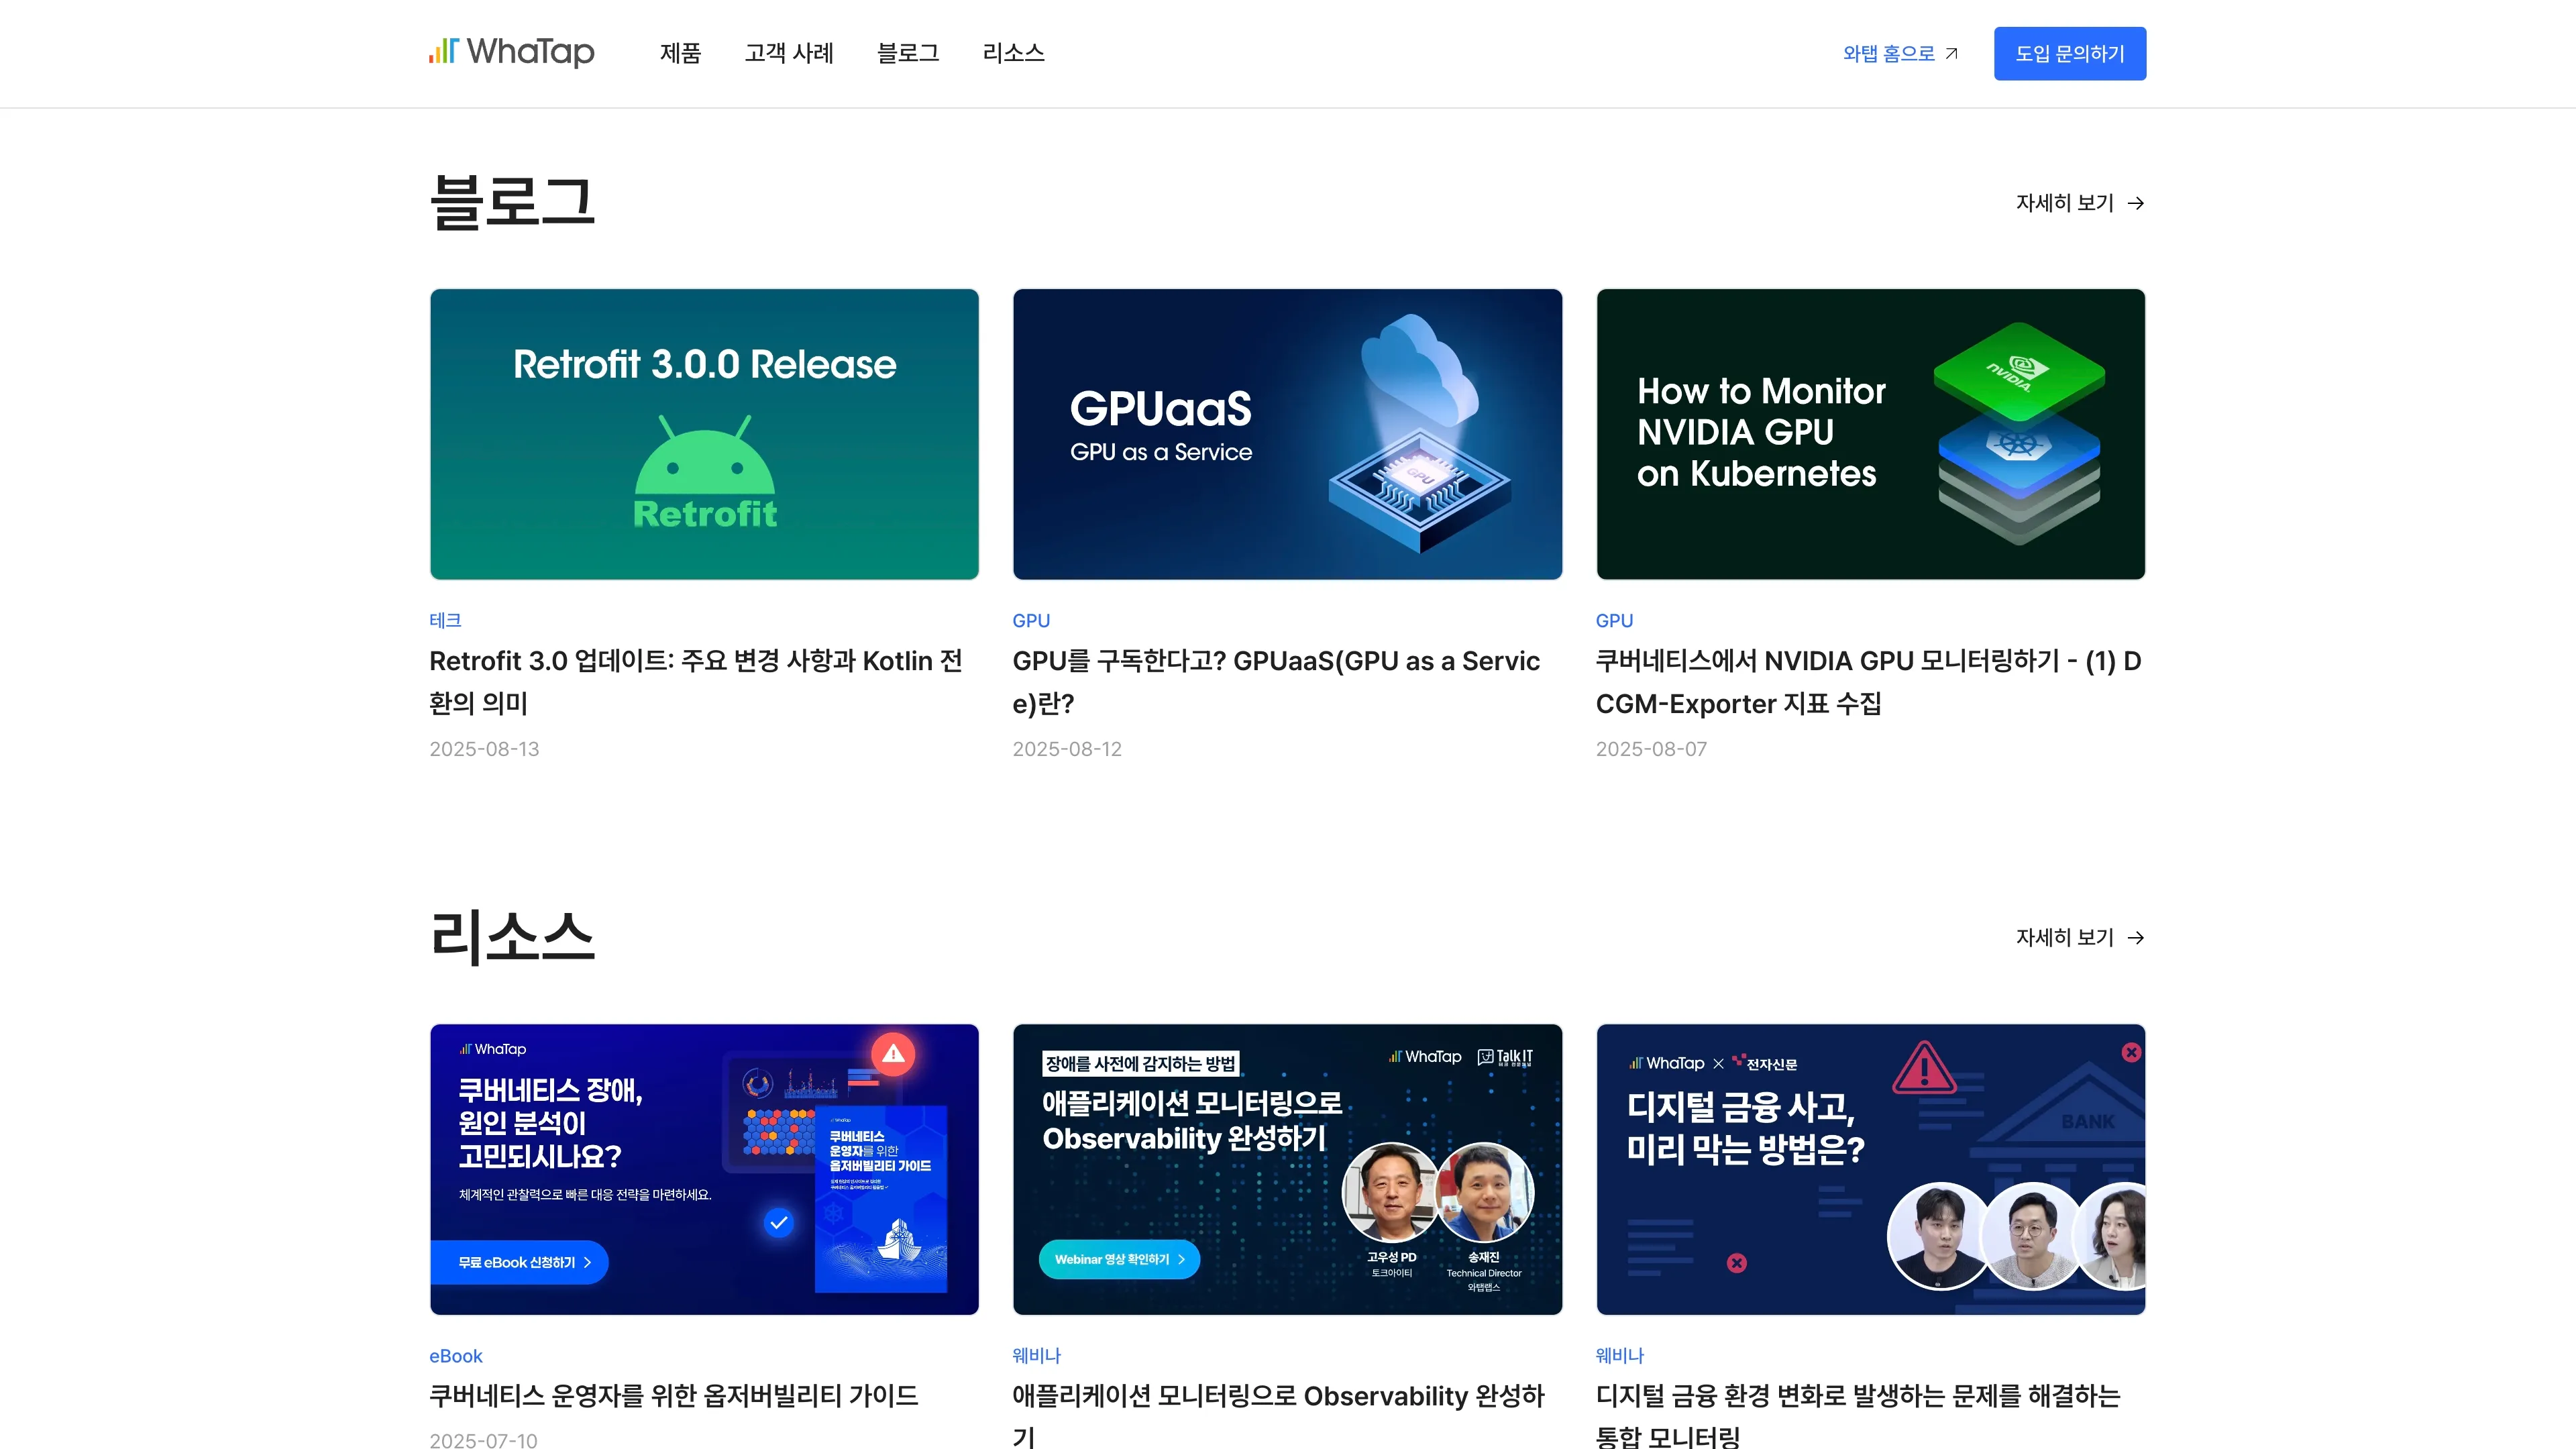Open the 고객 사례 menu item
The image size is (2576, 1449).
pos(789,53)
